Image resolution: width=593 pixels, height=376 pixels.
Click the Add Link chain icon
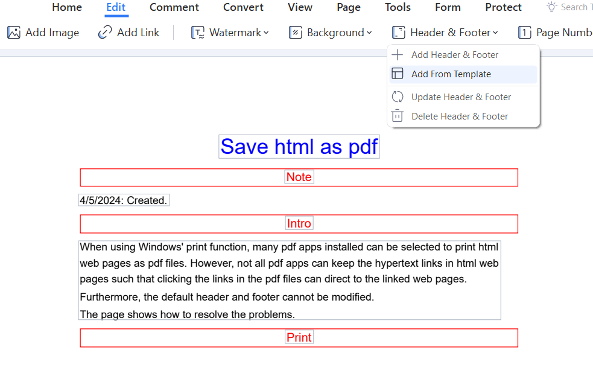tap(105, 33)
